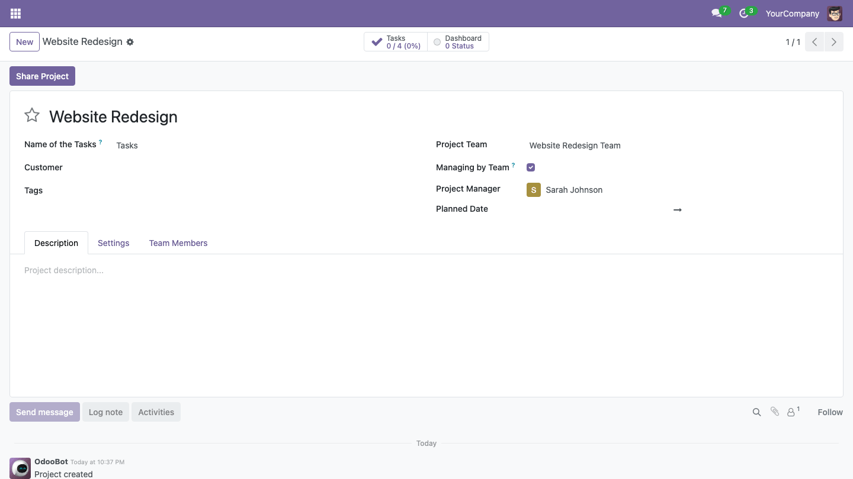
Task: Click the OdooBot avatar in chatter
Action: point(21,468)
